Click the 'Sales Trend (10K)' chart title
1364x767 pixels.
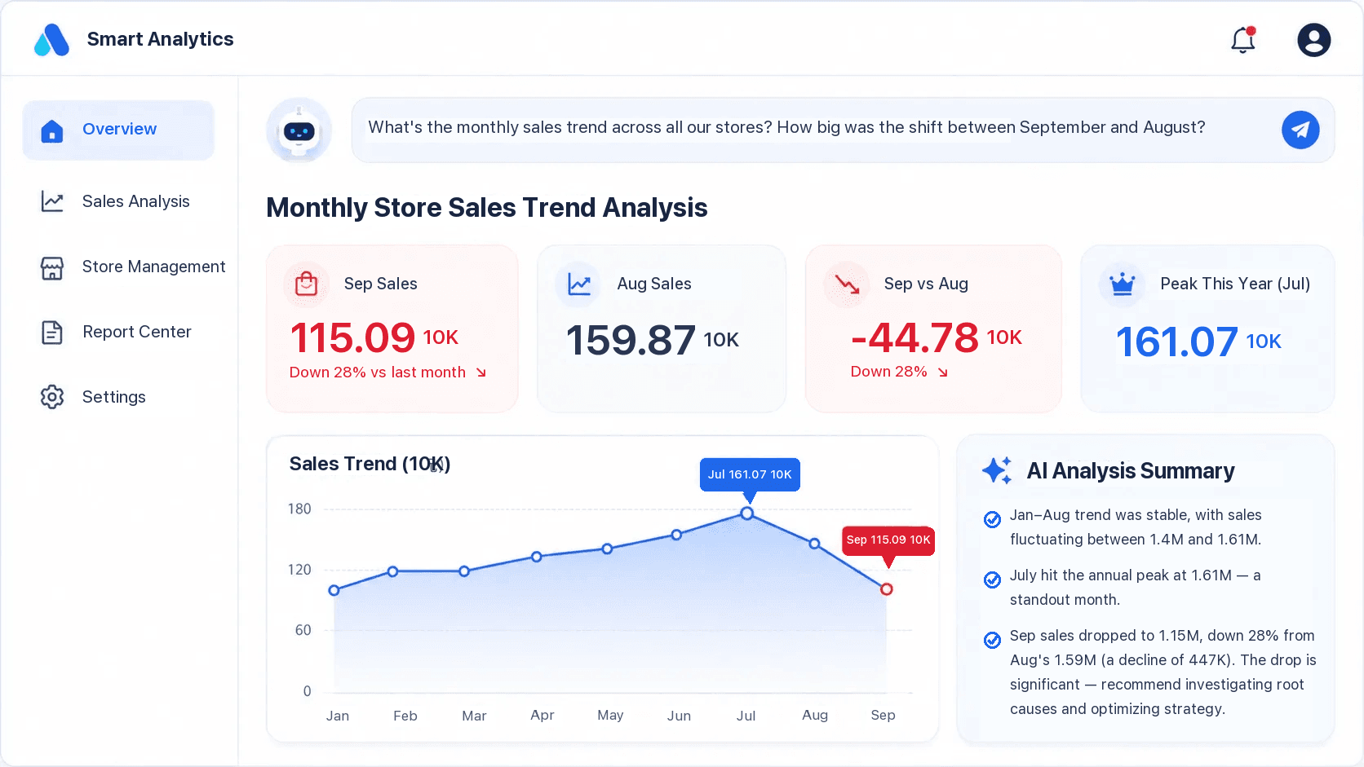point(370,464)
